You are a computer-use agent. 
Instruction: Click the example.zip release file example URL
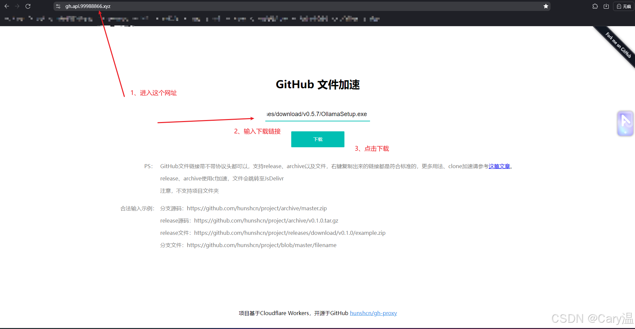(290, 233)
